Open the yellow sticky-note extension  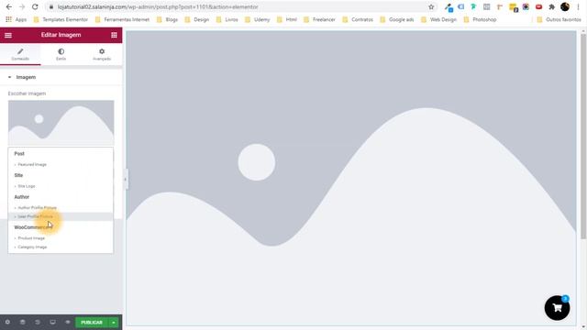(514, 7)
